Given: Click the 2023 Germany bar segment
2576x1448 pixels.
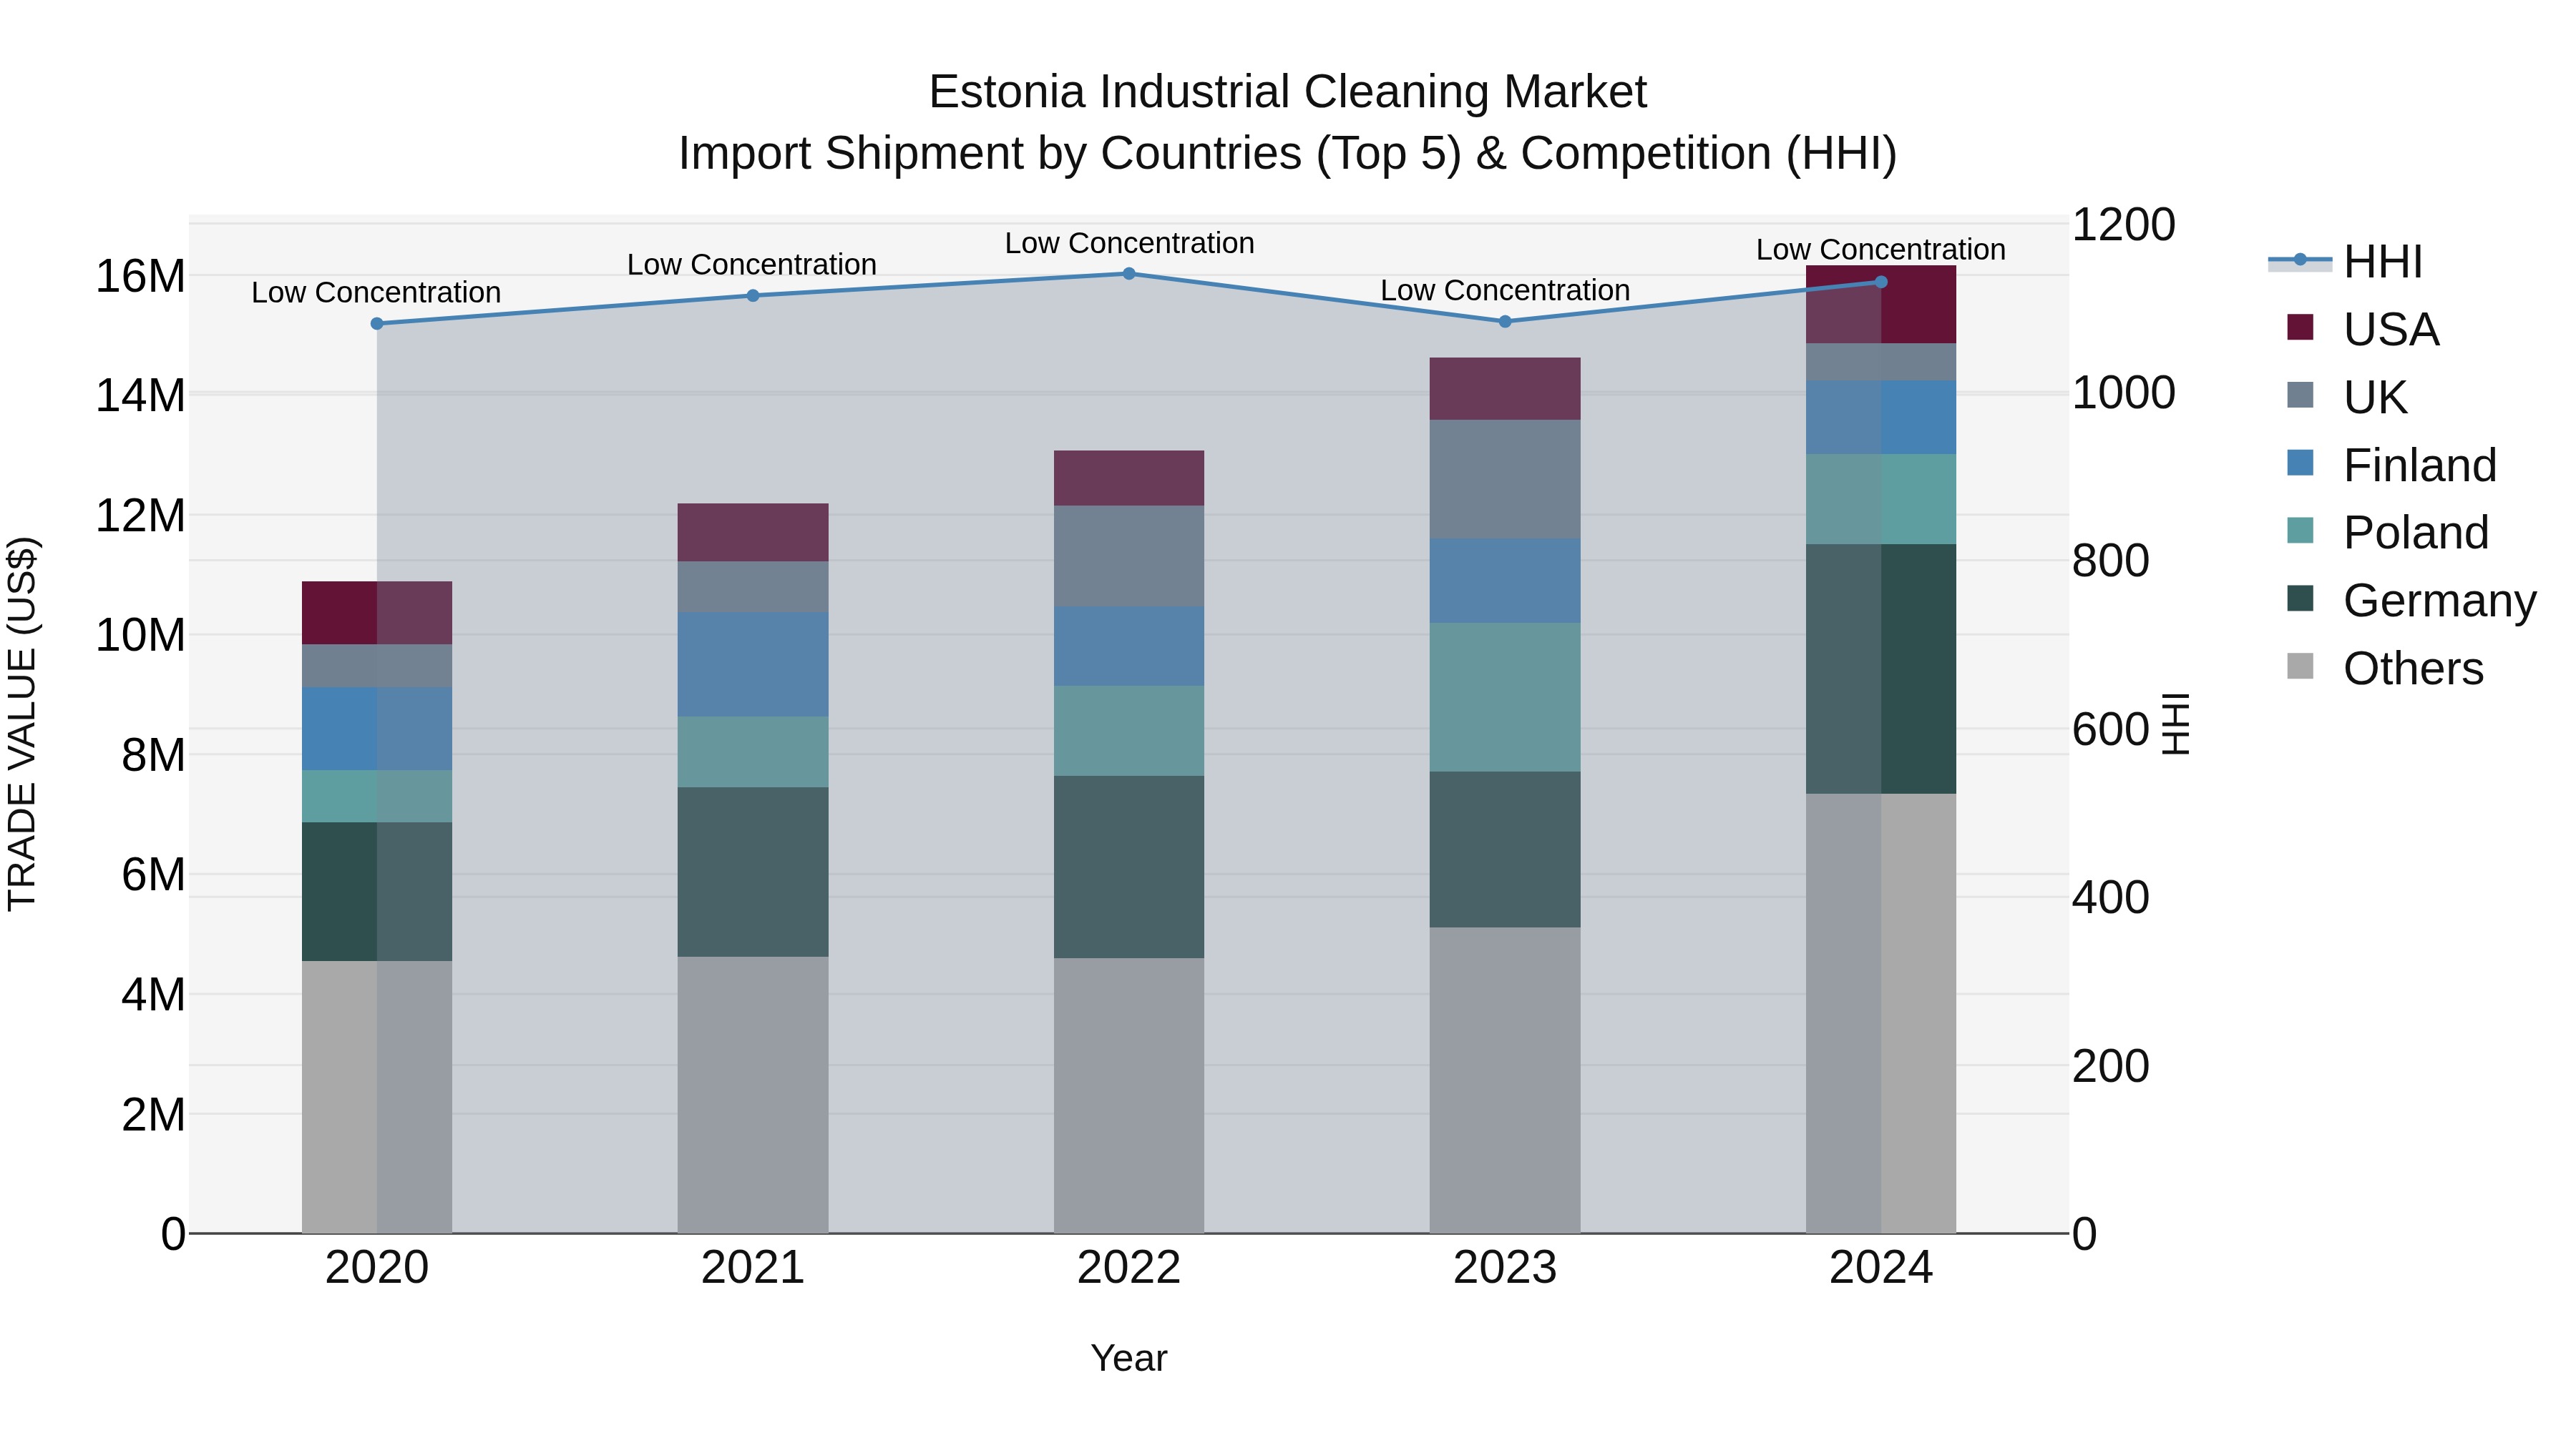Looking at the screenshot, I should pos(1505,849).
